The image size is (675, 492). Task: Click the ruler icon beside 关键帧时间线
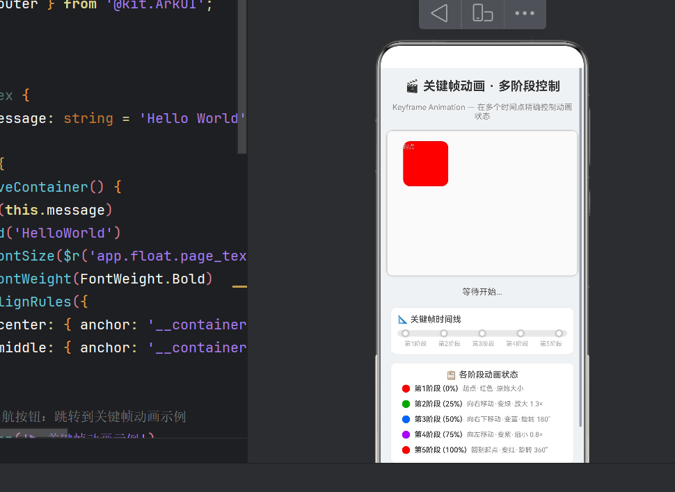click(x=402, y=319)
